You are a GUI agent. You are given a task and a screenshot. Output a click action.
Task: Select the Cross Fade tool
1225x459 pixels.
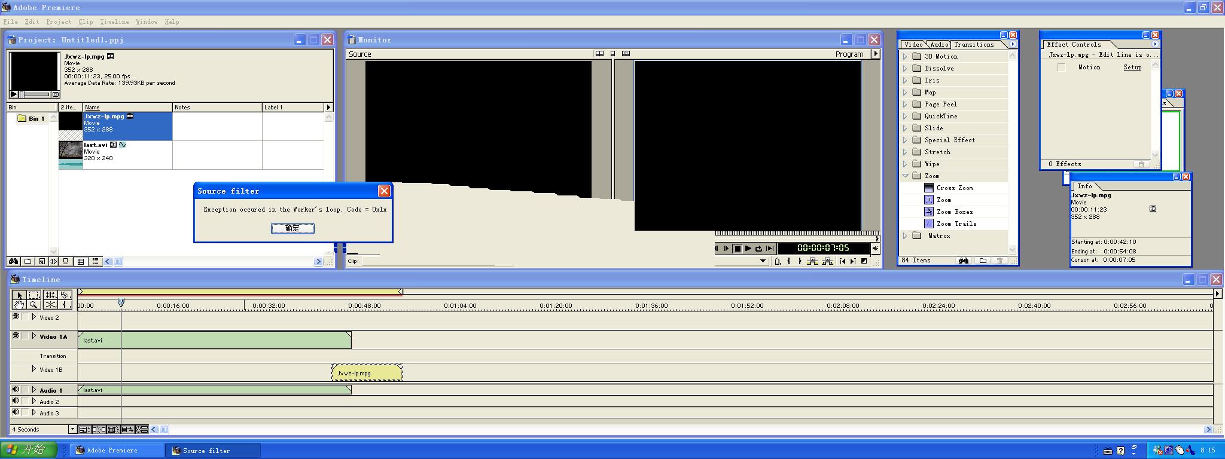click(50, 305)
